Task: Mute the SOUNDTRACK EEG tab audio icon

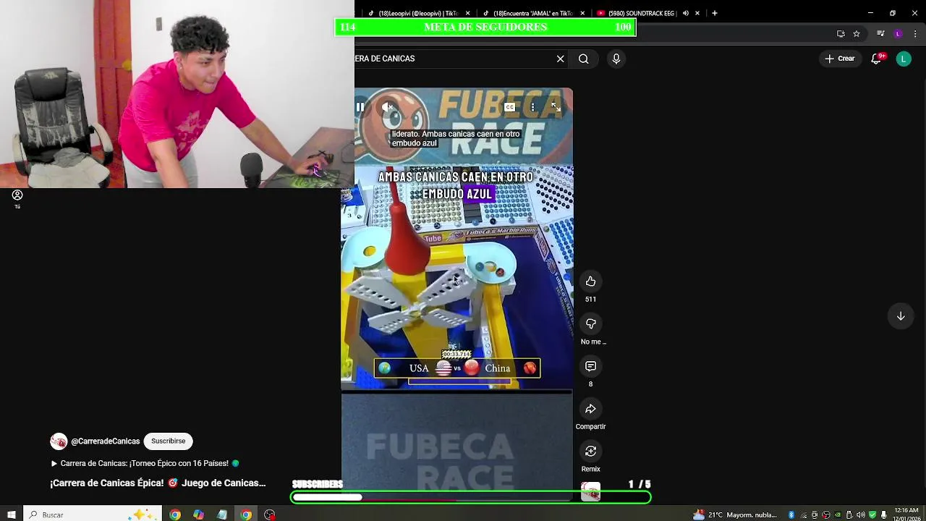Action: tap(685, 13)
